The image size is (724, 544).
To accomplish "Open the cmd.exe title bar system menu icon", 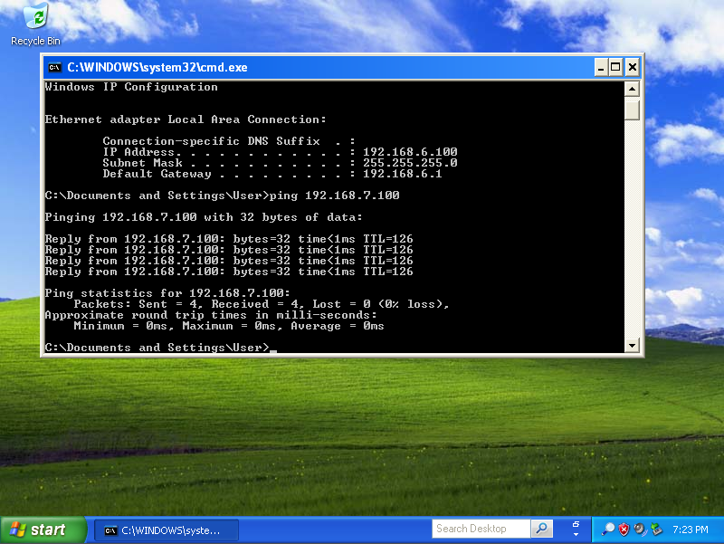I will click(x=55, y=67).
